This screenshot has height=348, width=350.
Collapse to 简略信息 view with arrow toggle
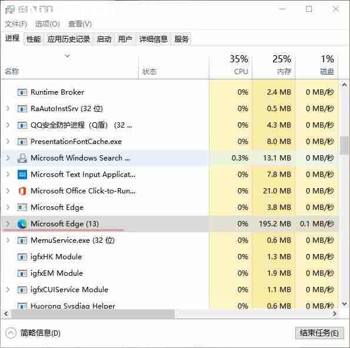pos(11,333)
